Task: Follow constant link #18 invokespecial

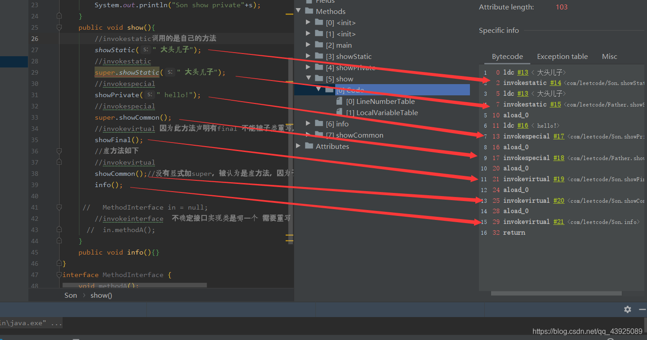Action: click(558, 158)
